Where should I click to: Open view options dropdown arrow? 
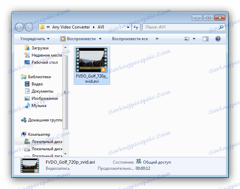tap(194, 39)
